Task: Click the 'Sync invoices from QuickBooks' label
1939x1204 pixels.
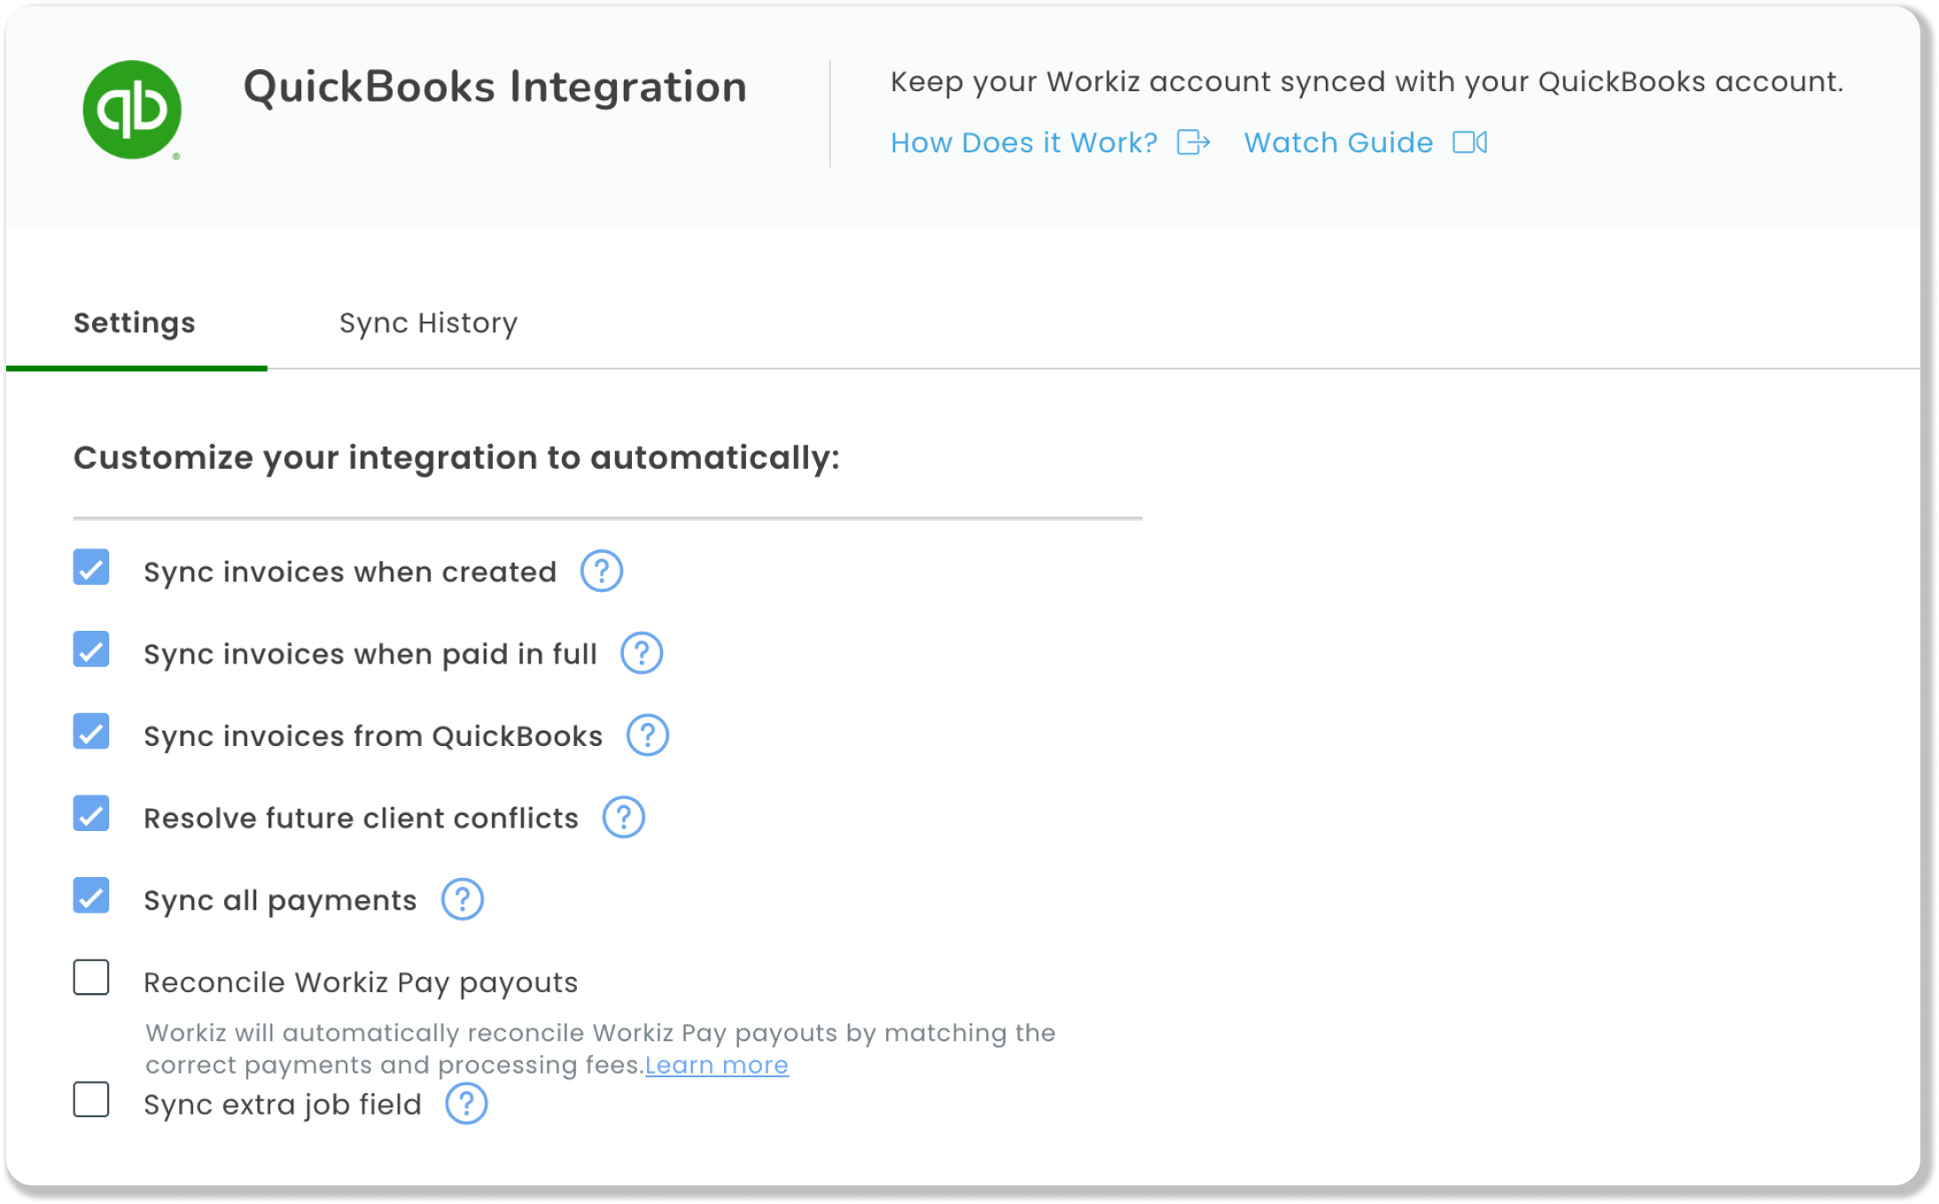Action: [373, 736]
